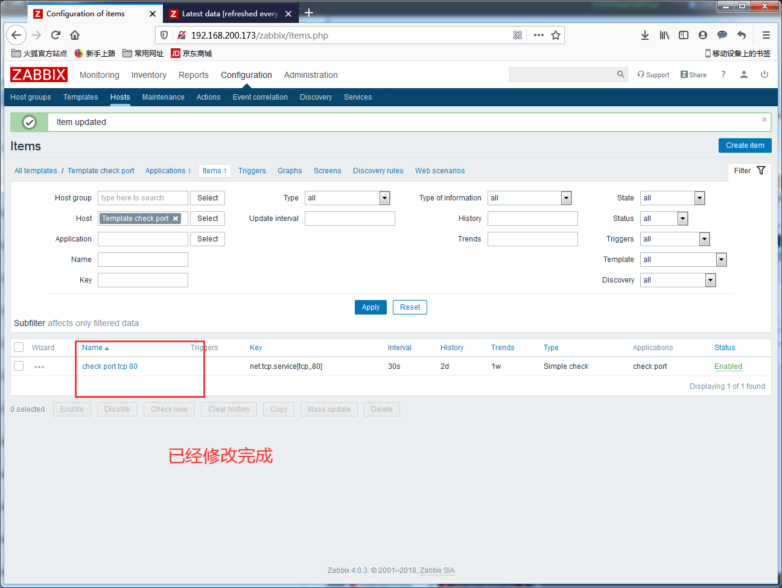This screenshot has width=782, height=588.
Task: Open the Support link in the header
Action: click(x=653, y=75)
